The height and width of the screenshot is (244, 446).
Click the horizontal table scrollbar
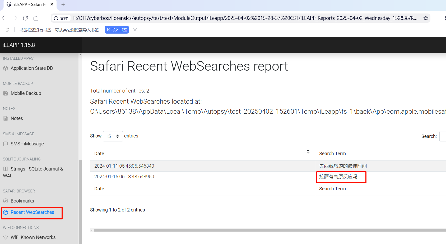(270, 230)
